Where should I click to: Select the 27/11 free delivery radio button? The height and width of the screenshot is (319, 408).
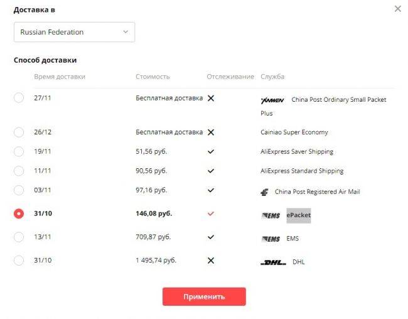[19, 98]
